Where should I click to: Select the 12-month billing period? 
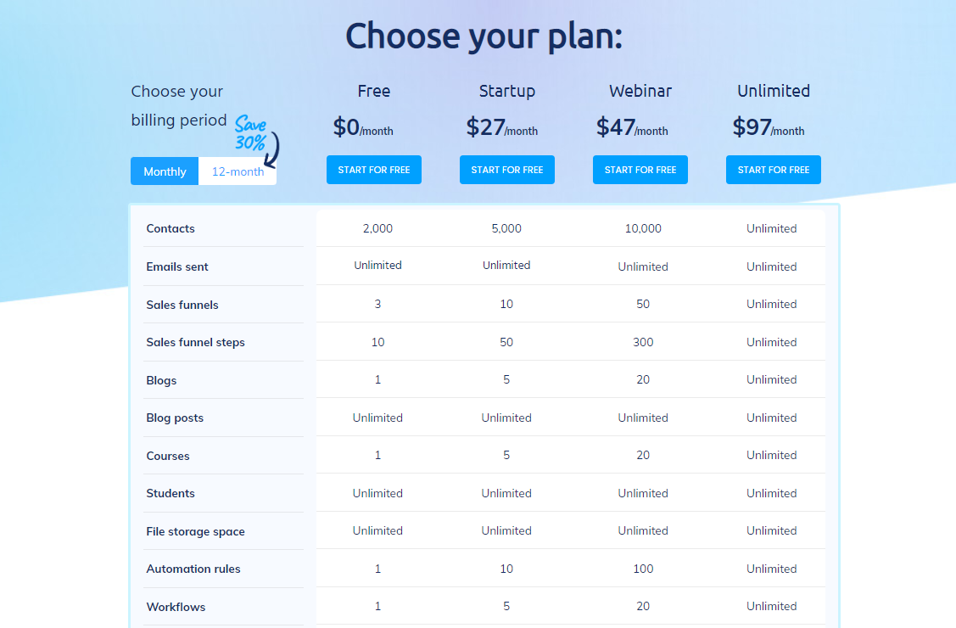(x=238, y=171)
